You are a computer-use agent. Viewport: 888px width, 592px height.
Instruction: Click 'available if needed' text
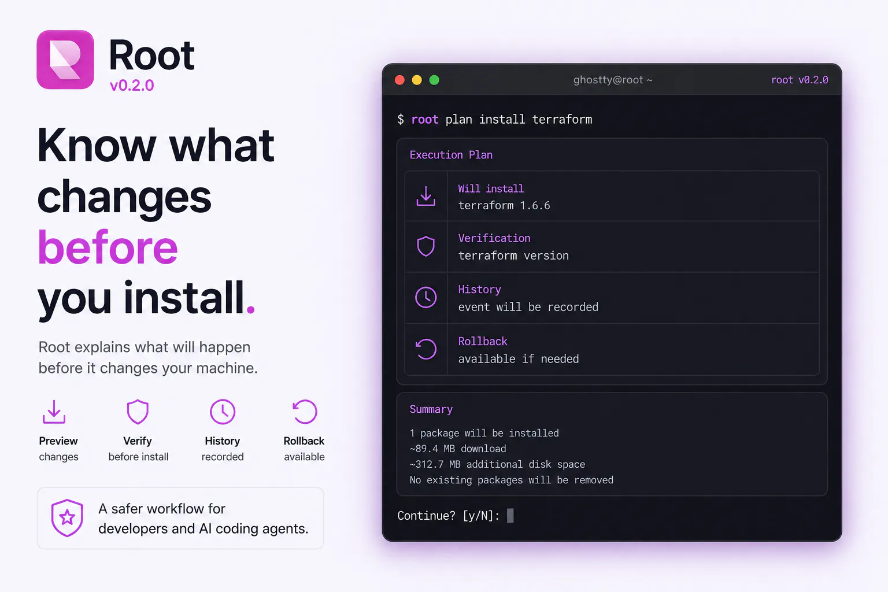tap(519, 359)
